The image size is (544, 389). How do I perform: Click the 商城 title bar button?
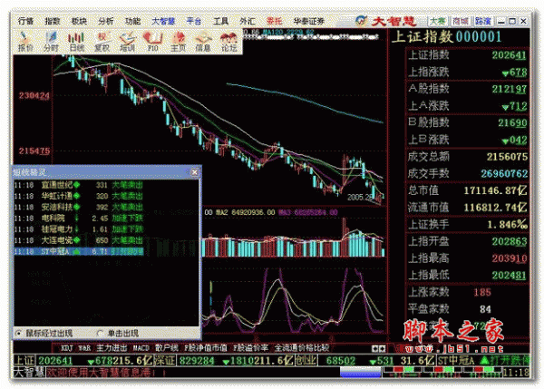point(461,21)
